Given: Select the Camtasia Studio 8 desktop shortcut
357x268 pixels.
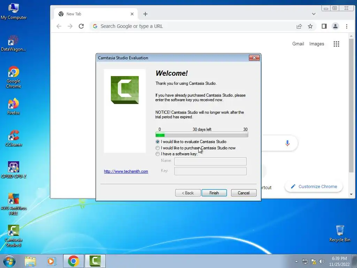Looking at the screenshot, I should click(14, 236).
